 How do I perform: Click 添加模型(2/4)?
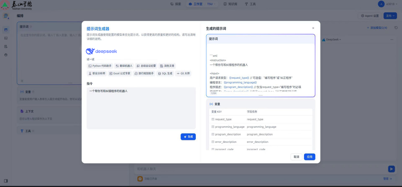[377, 28]
